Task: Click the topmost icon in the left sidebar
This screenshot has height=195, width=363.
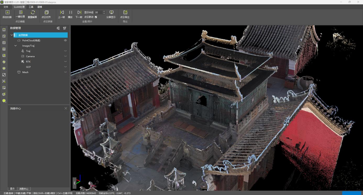Action: (x=4, y=30)
